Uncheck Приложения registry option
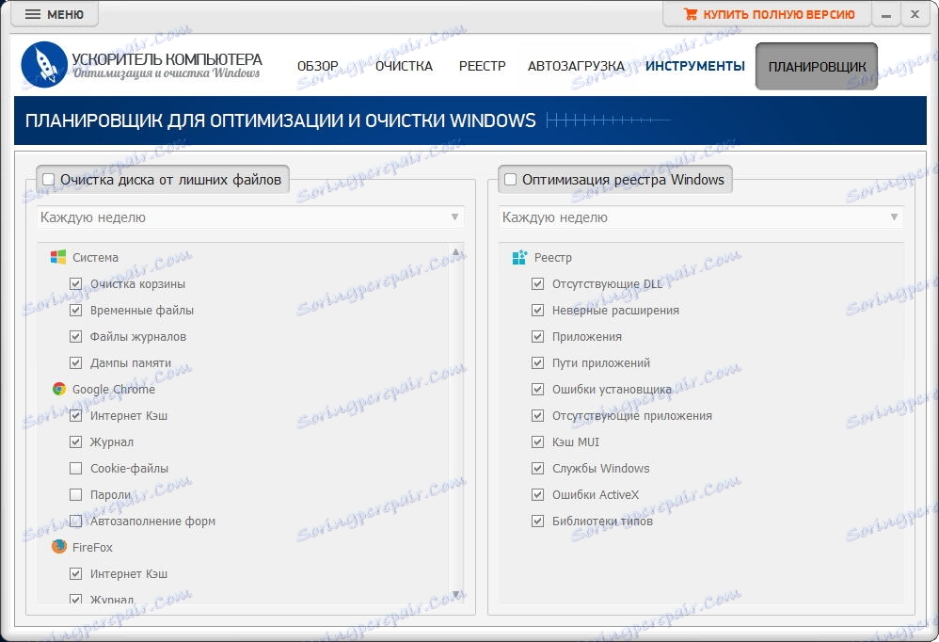939x642 pixels. tap(537, 337)
